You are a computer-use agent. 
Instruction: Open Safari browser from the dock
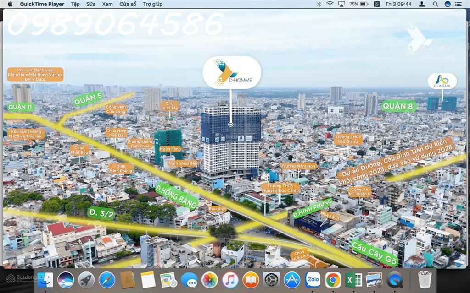point(106,279)
